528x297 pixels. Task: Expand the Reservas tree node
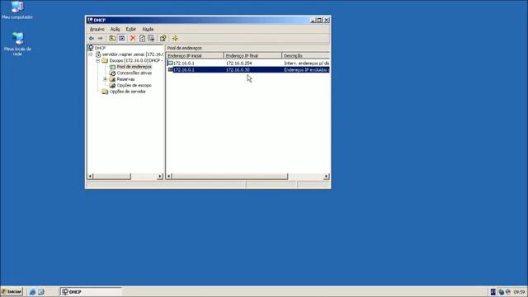point(106,79)
